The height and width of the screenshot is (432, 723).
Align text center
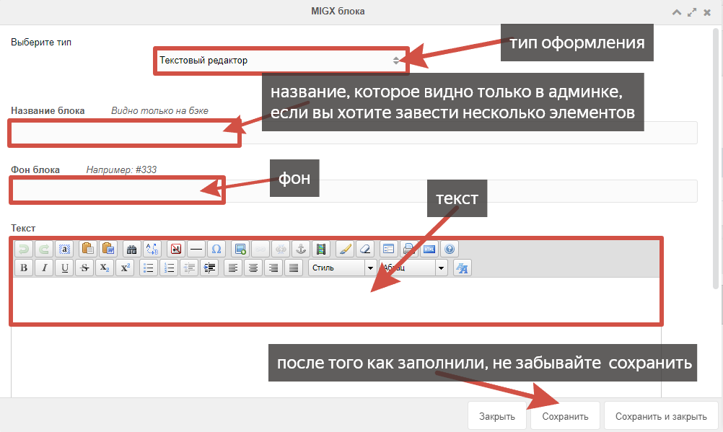click(253, 268)
